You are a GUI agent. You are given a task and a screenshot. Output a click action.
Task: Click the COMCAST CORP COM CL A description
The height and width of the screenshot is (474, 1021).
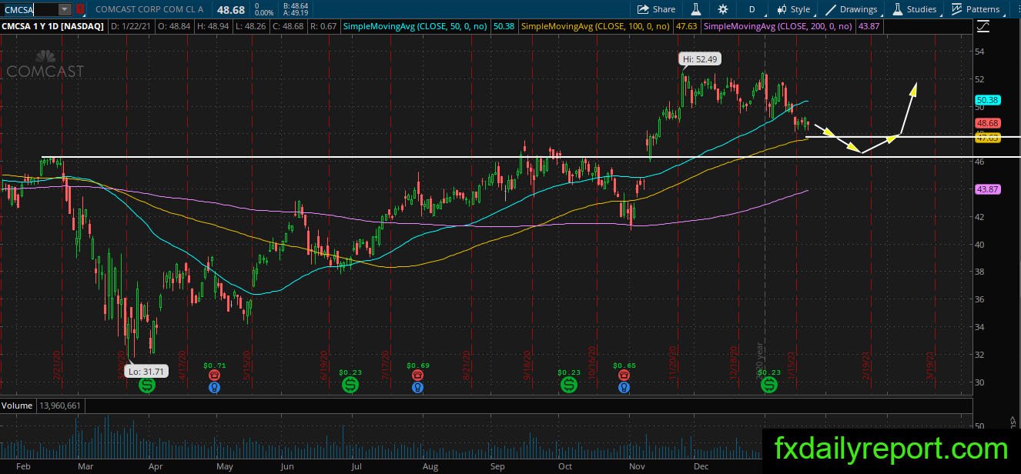coord(149,9)
